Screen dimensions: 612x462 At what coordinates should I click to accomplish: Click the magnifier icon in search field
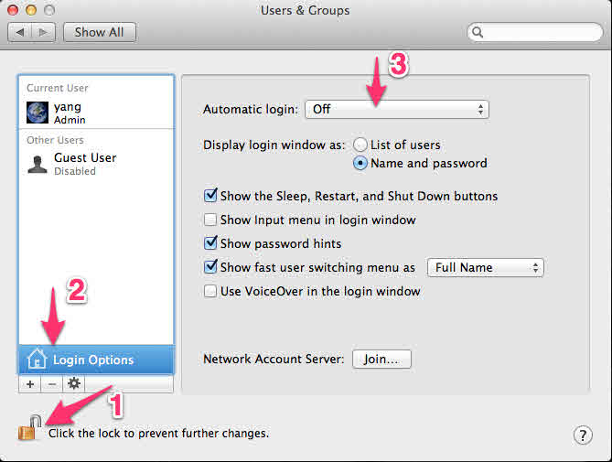pos(478,32)
